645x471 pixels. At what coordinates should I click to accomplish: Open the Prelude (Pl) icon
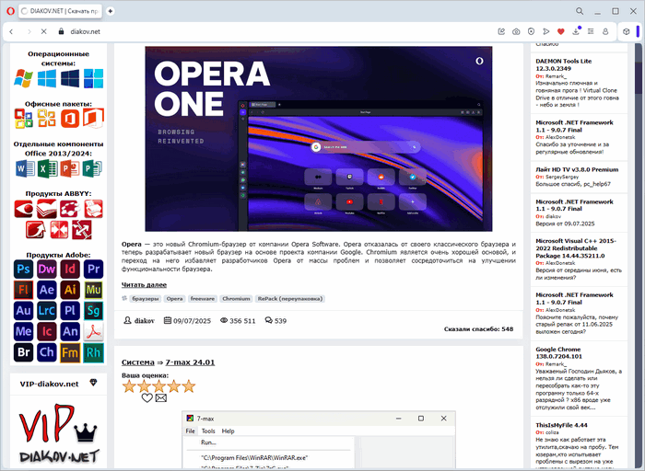[70, 311]
